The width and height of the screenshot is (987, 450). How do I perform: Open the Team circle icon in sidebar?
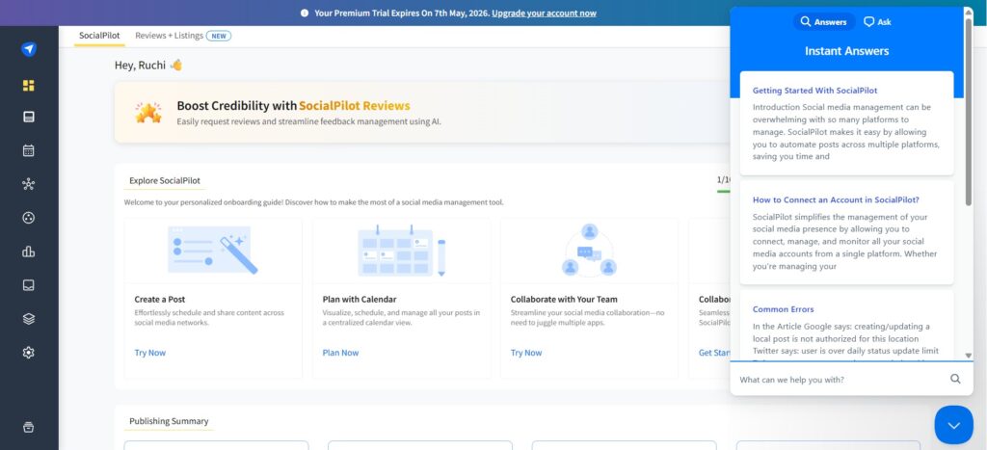coord(28,218)
